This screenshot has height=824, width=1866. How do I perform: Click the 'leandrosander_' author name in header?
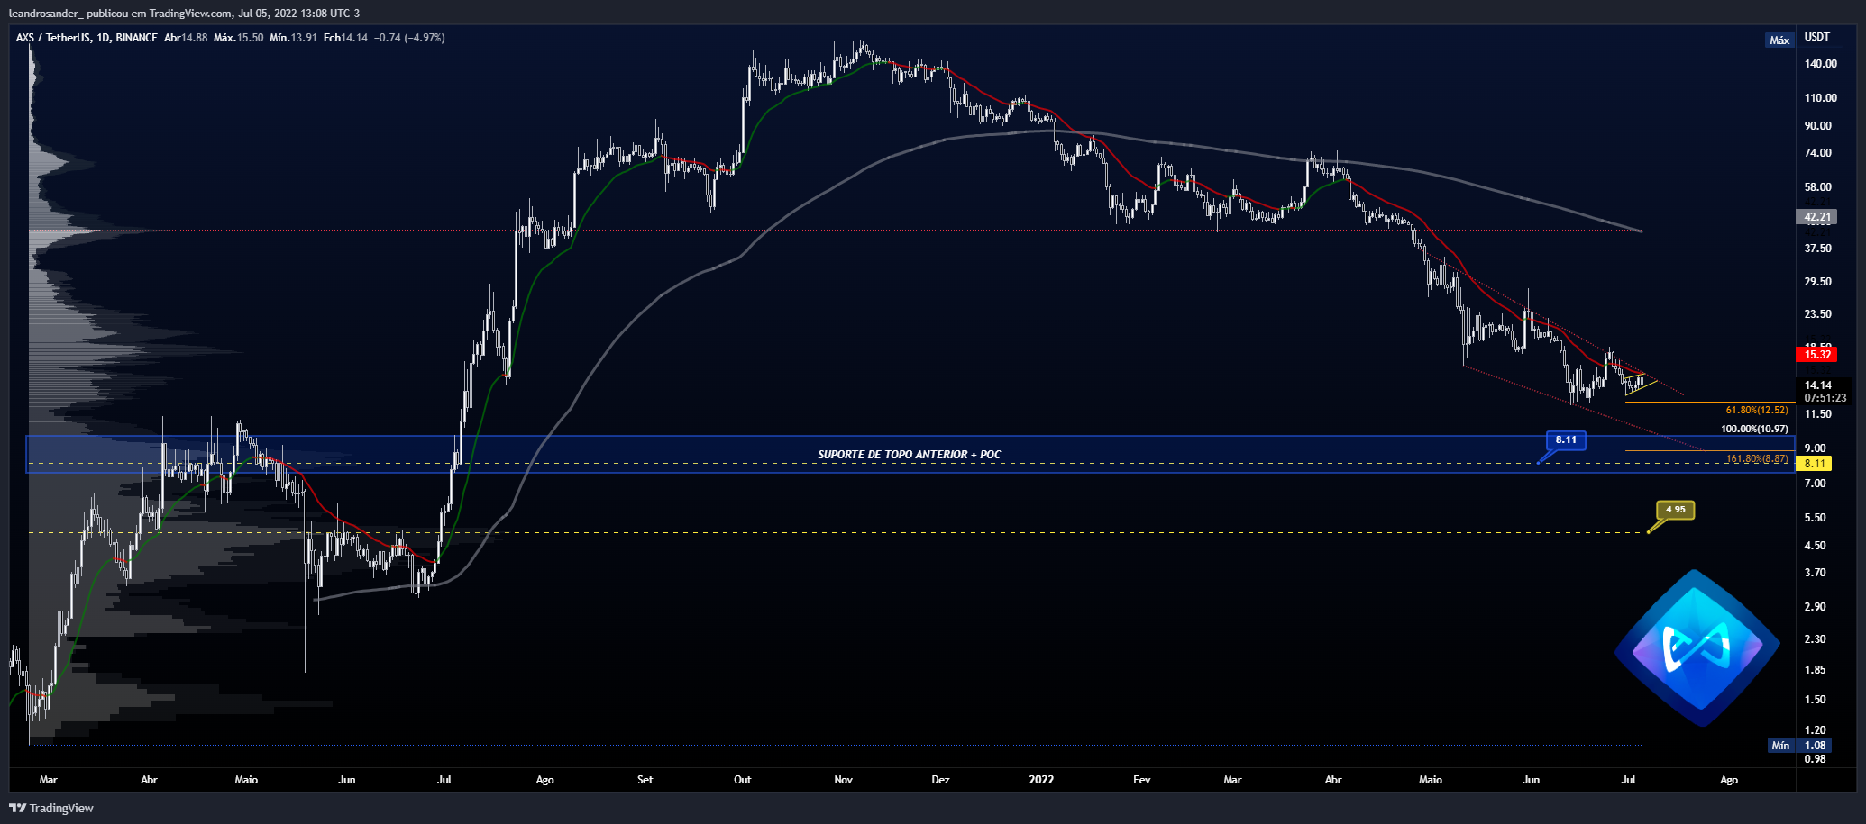(44, 14)
